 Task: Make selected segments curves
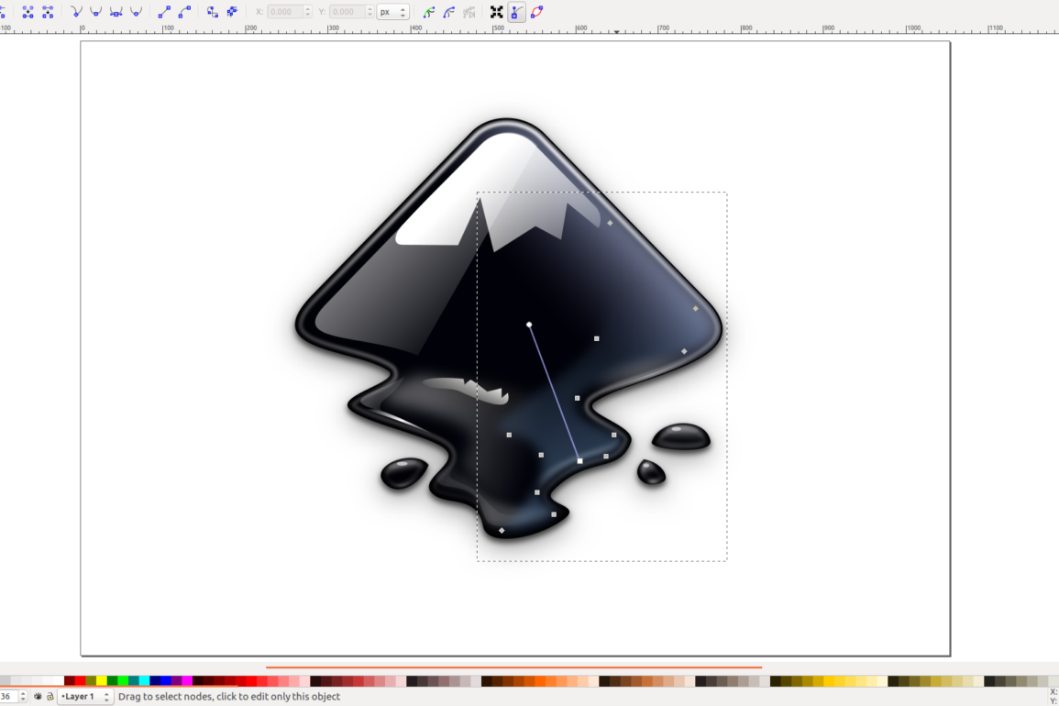[x=184, y=12]
